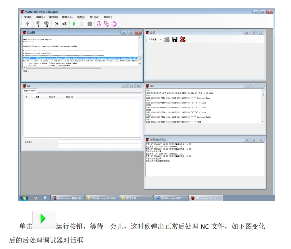This screenshot has width=291, height=249.
Task: Switch to Mastercam Post Debugger taskbar item
Action: 206,198
